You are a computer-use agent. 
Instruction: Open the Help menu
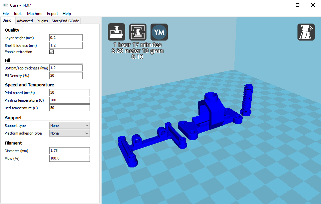click(67, 14)
